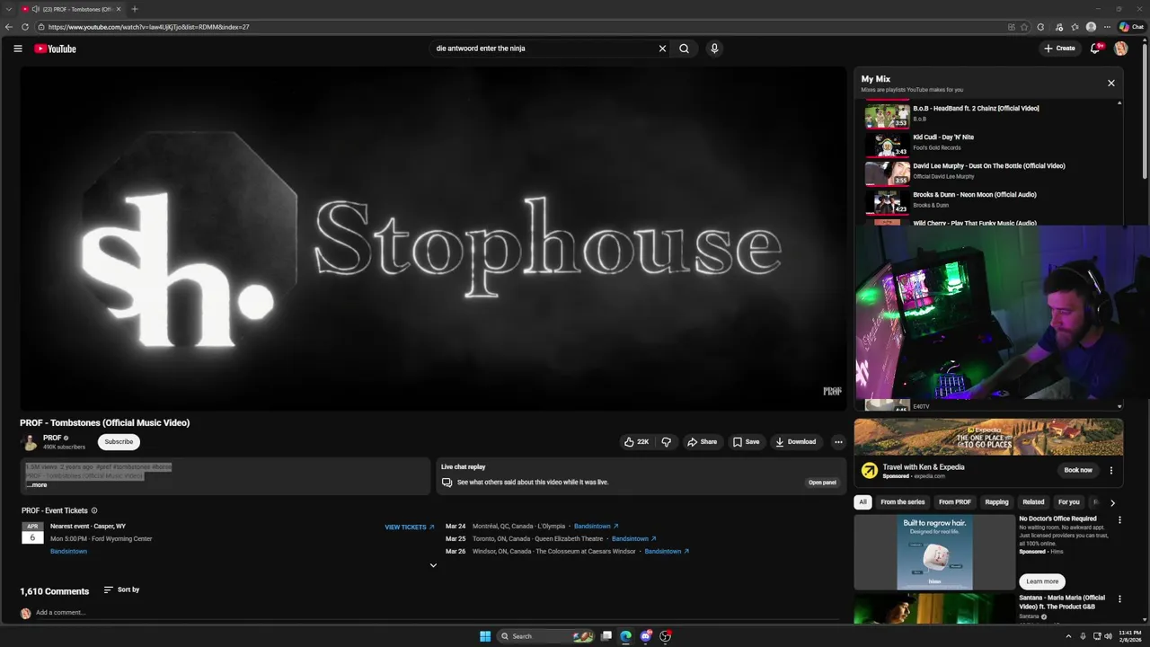Open Microsoft Edge from the taskbar
1150x647 pixels.
pyautogui.click(x=626, y=636)
